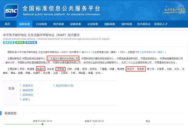Select the 企业标准 navigation tab
The width and height of the screenshot is (188, 129).
click(93, 24)
